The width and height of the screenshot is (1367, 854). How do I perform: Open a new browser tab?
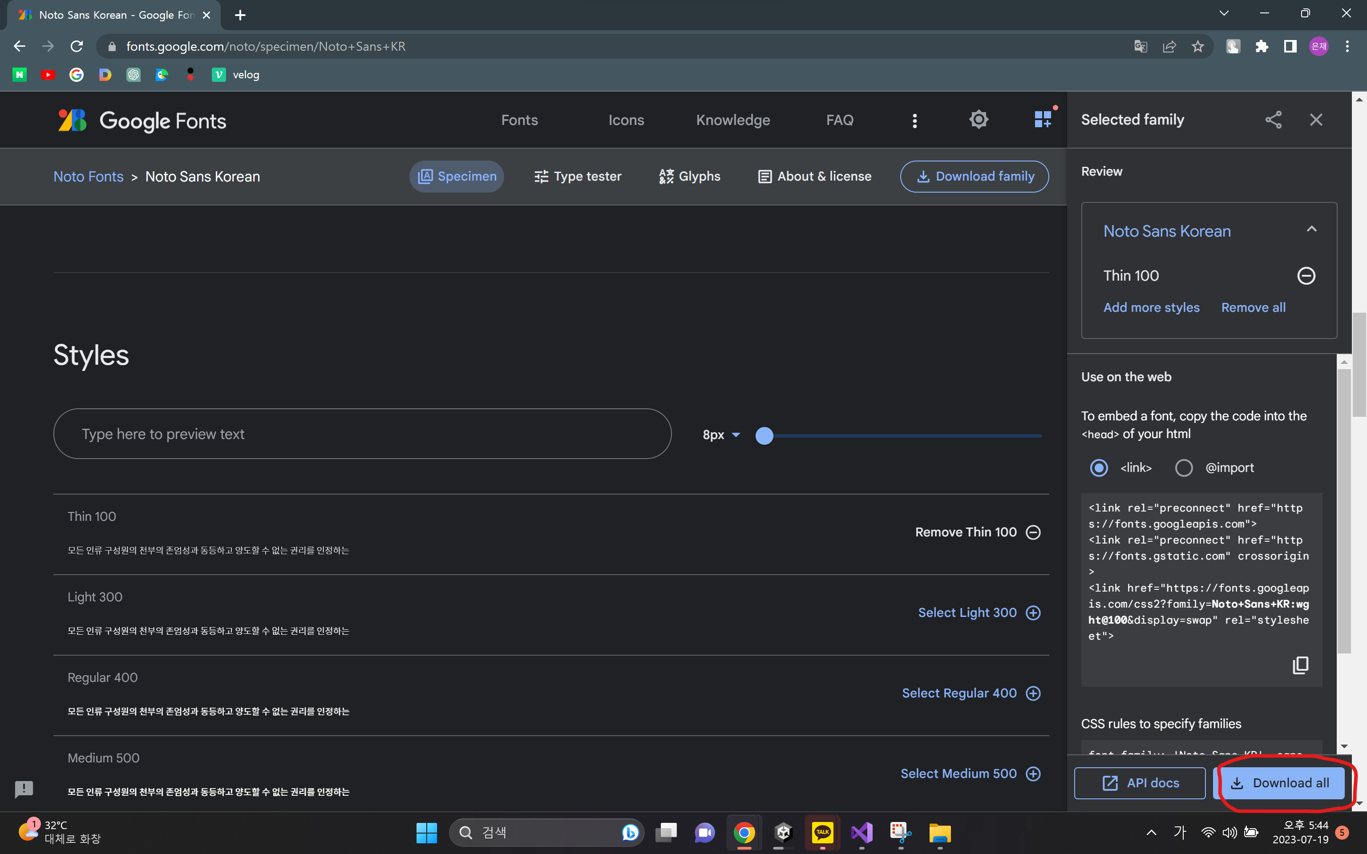(240, 15)
